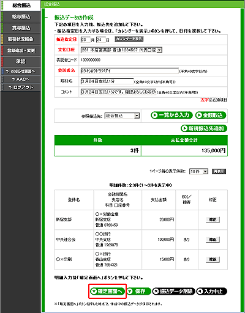Viewport: 245px width, 313px height.
Task: Click the 入力中止 button
Action: (x=211, y=292)
